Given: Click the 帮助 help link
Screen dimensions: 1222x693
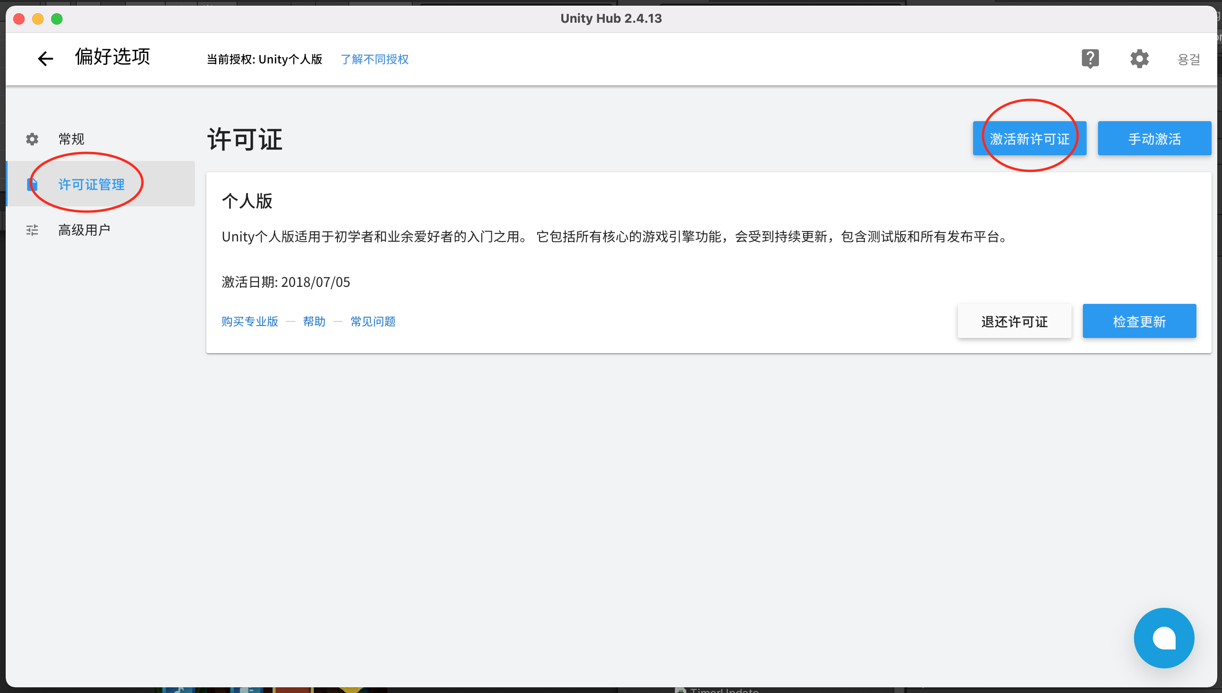Looking at the screenshot, I should (x=314, y=322).
